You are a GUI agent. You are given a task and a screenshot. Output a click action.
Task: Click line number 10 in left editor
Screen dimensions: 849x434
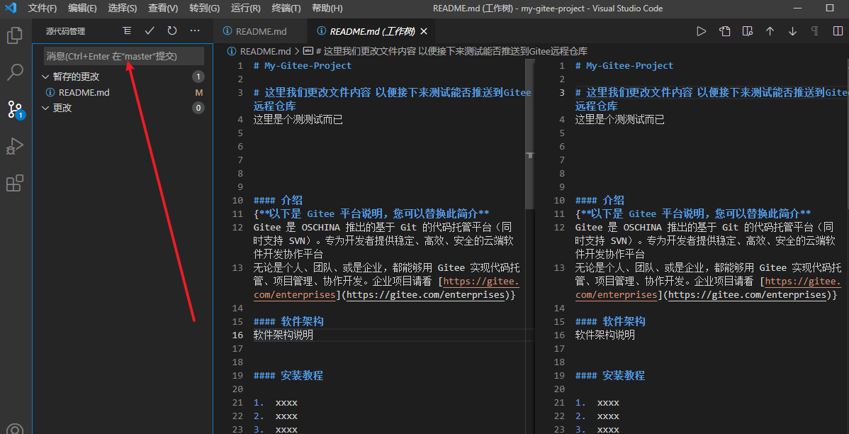pos(237,201)
